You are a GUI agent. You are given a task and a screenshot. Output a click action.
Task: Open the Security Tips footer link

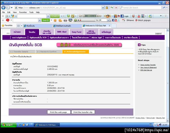click(160, 118)
